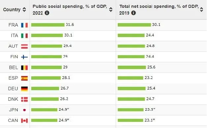Sort by Total net social spending 2019
The height and width of the screenshot is (128, 207).
202,10
